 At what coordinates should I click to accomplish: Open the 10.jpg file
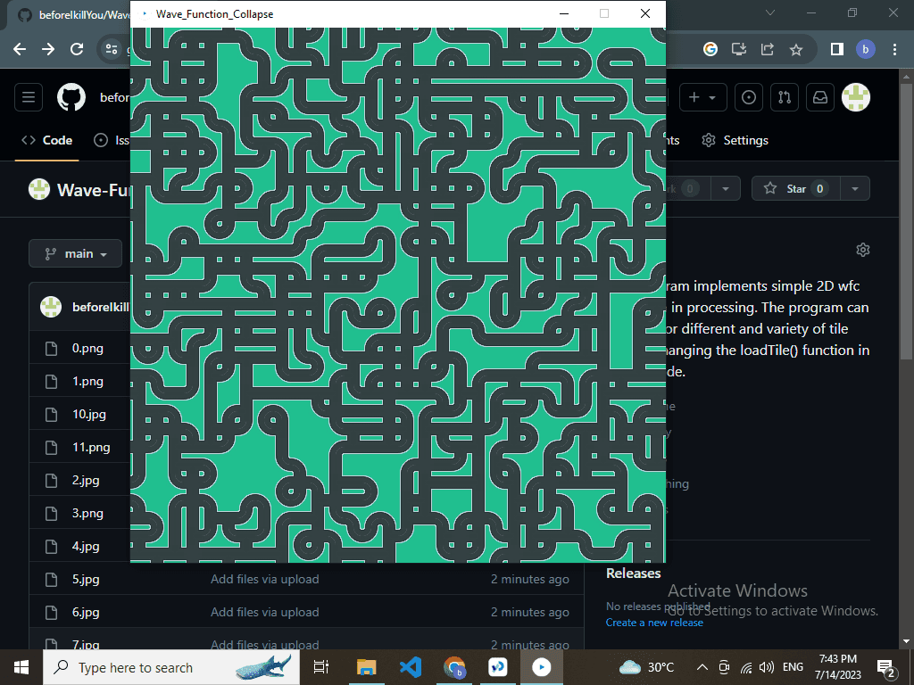[x=89, y=414]
